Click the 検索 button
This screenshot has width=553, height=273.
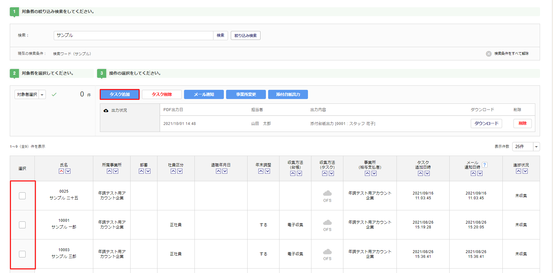coord(220,35)
